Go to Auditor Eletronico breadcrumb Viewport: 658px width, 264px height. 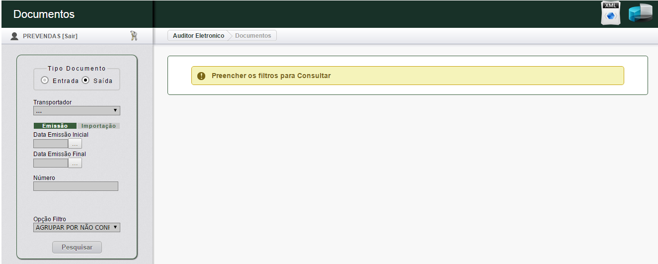pyautogui.click(x=198, y=36)
